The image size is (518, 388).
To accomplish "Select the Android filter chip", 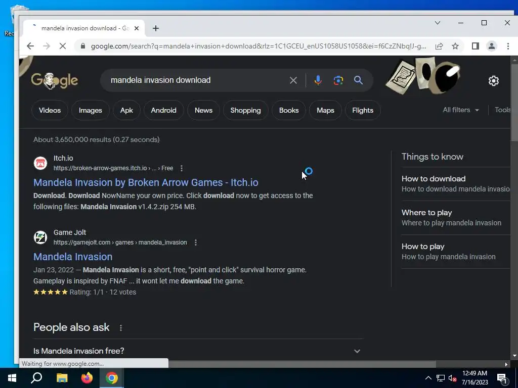I will pos(163,110).
